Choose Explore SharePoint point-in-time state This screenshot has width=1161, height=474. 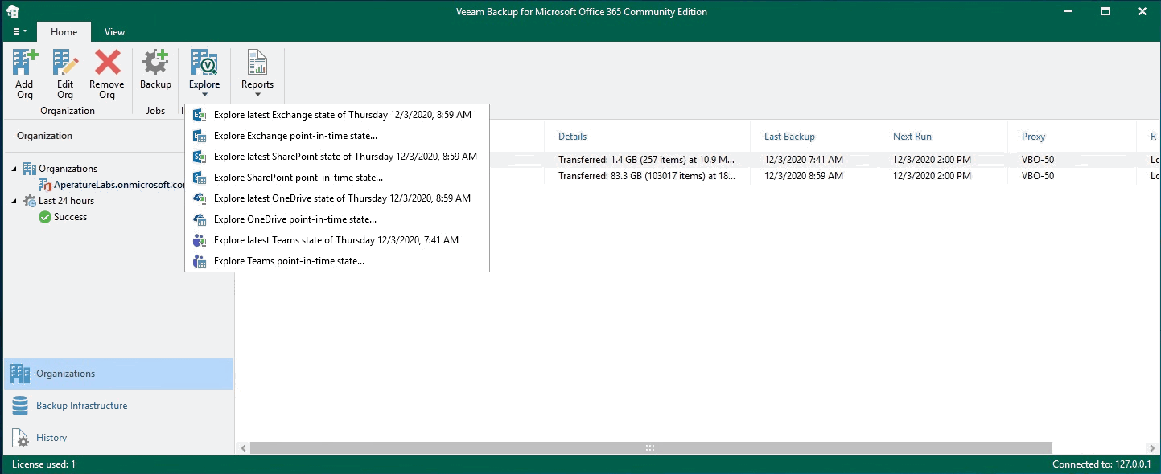(337, 178)
